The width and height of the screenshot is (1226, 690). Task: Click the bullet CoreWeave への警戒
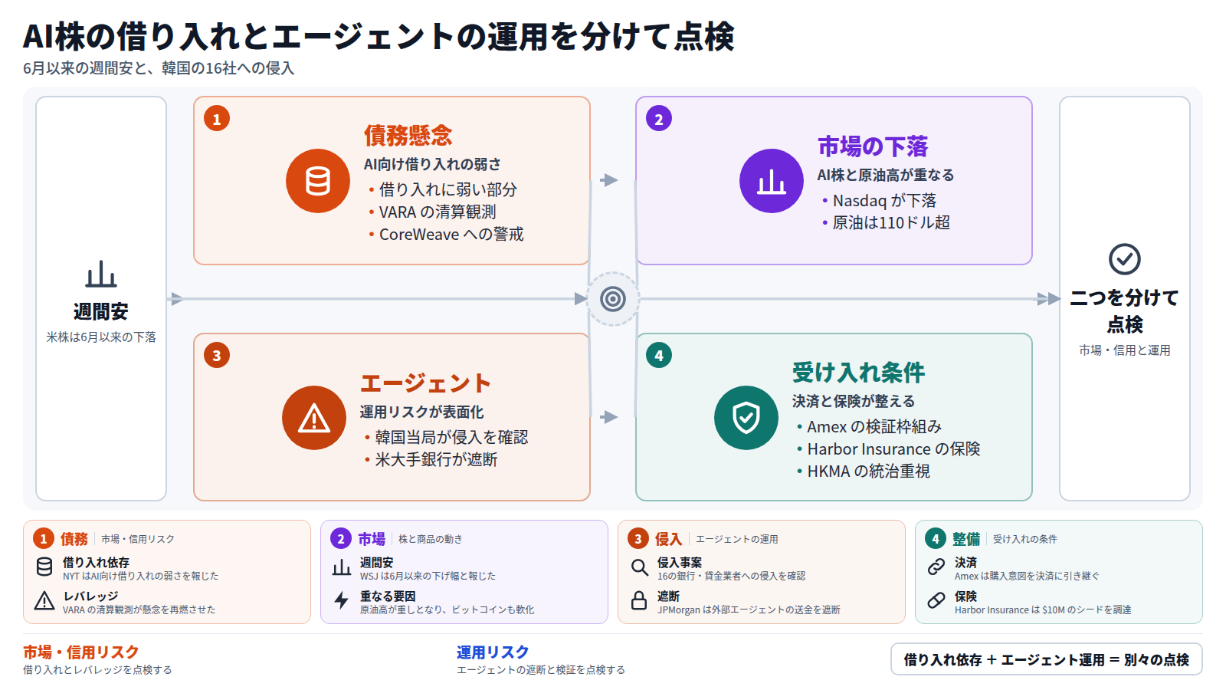coord(451,234)
